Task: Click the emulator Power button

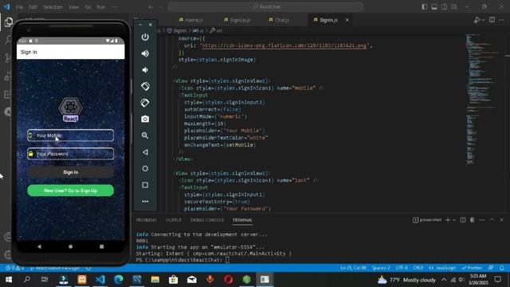Action: point(145,37)
